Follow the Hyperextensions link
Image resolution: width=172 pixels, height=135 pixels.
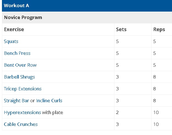pos(22,112)
